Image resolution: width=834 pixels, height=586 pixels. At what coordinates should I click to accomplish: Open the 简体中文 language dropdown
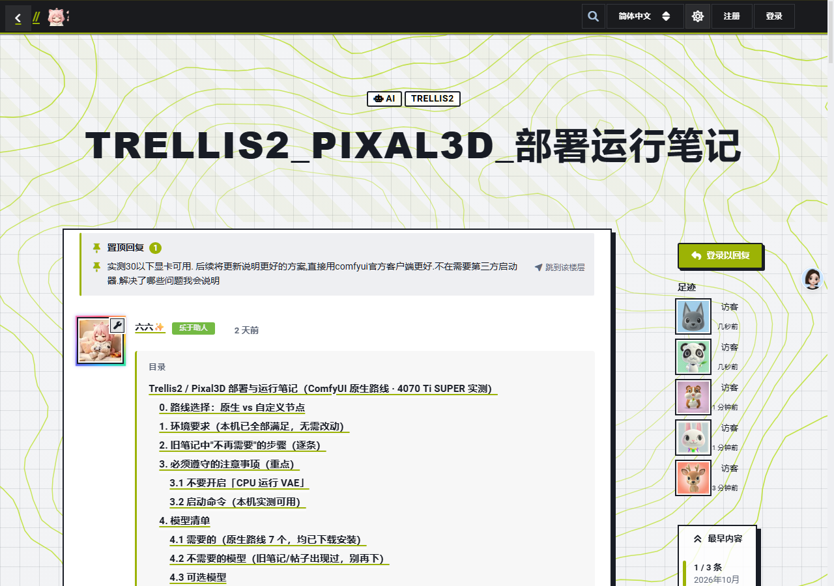(645, 16)
